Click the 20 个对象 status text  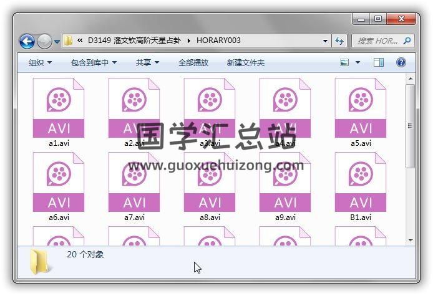click(85, 254)
